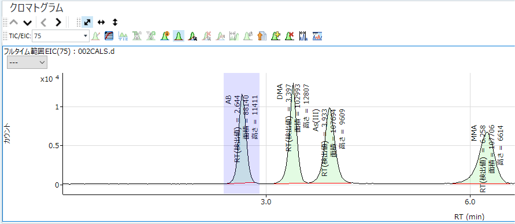The image size is (515, 224).
Task: Select peak with cursor pointer icon
Action: (x=192, y=36)
